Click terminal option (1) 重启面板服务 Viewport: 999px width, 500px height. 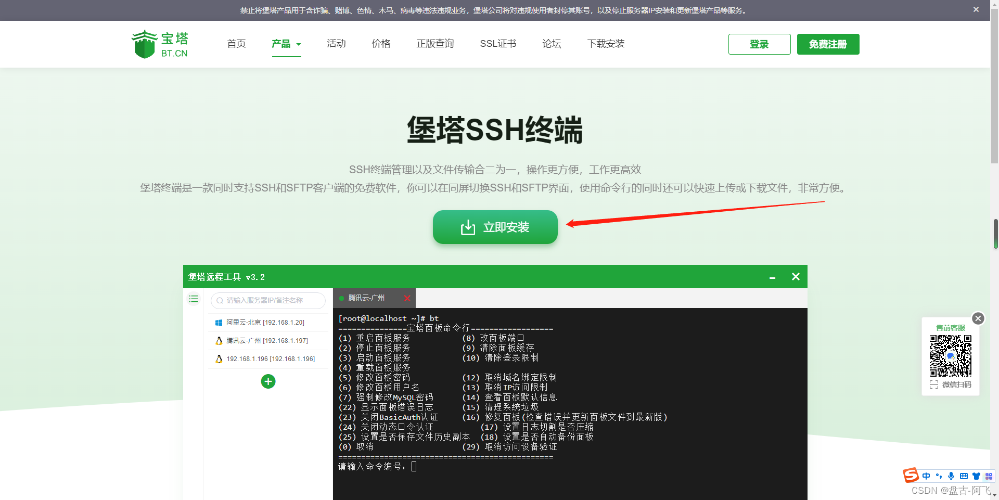[x=375, y=338]
